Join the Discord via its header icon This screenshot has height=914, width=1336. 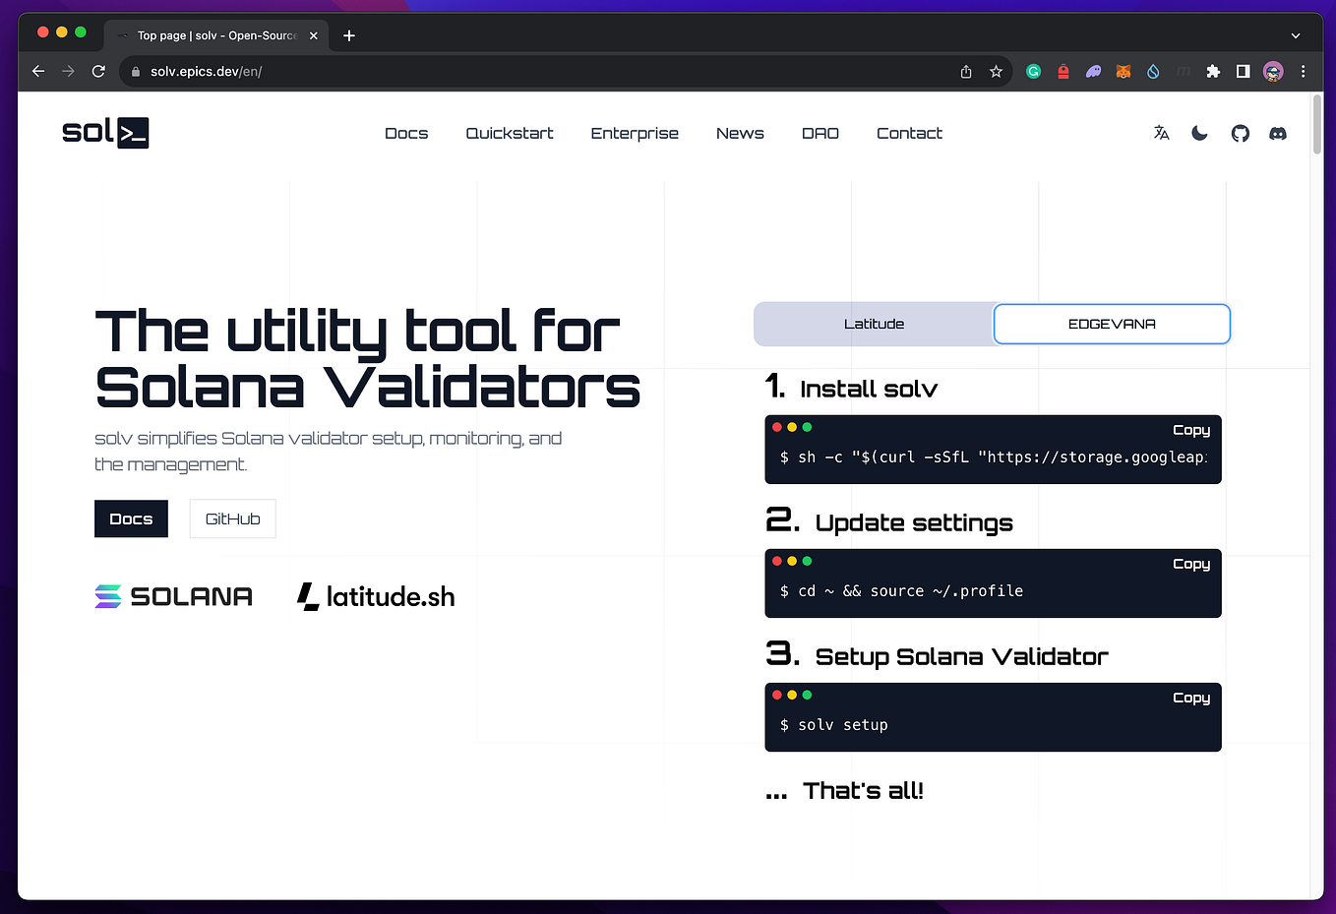tap(1278, 133)
